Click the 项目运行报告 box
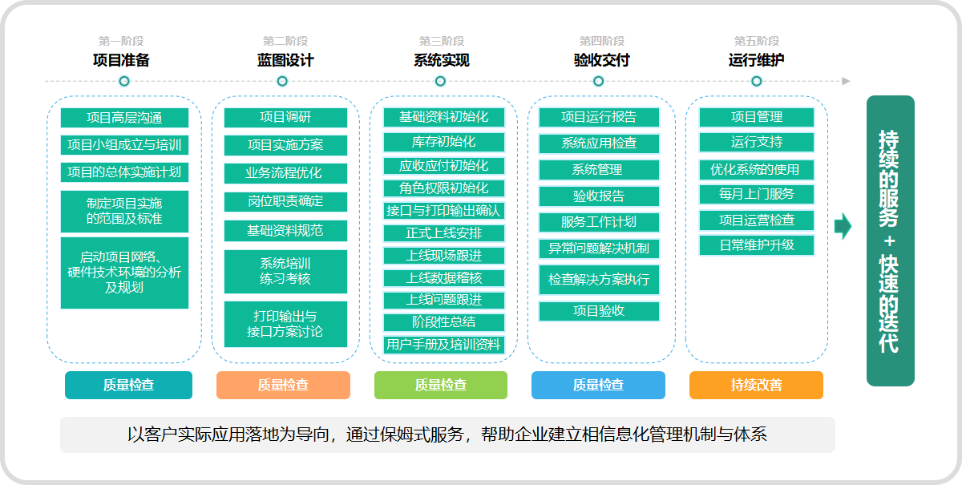 pos(599,117)
